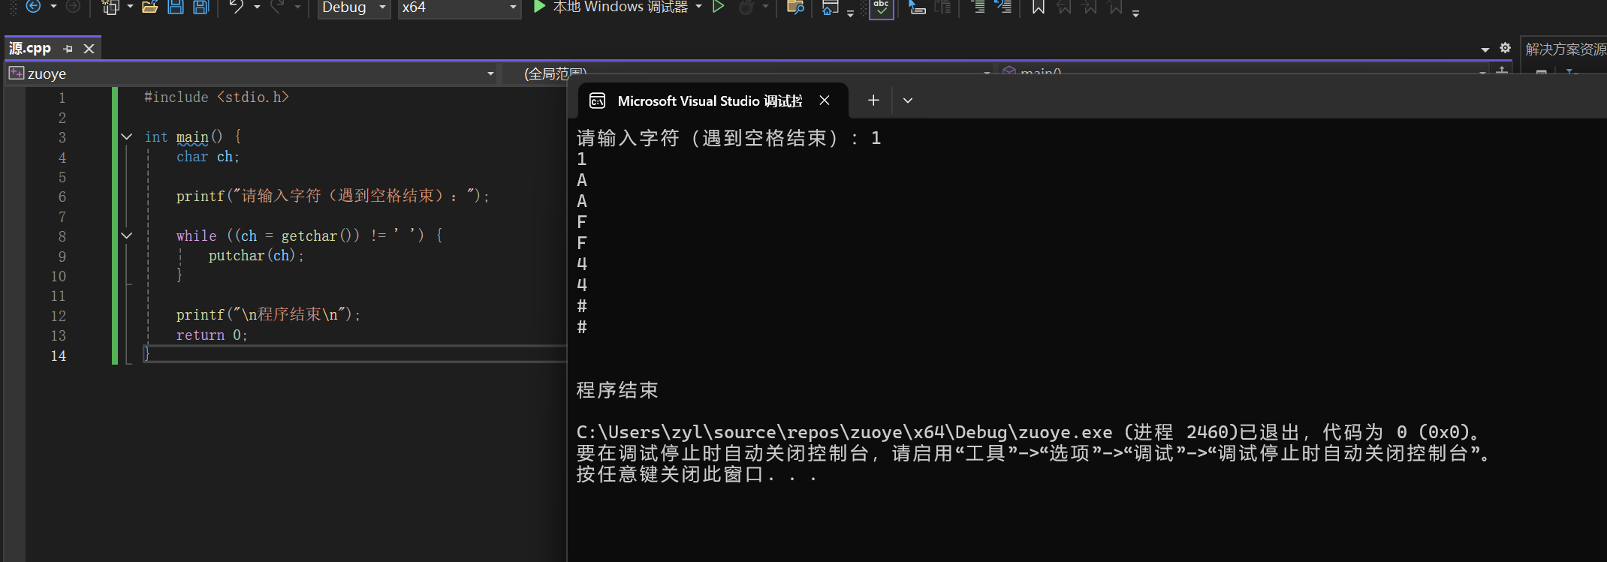Viewport: 1607px width, 562px height.
Task: Toggle the spell checker abc icon
Action: point(882,8)
